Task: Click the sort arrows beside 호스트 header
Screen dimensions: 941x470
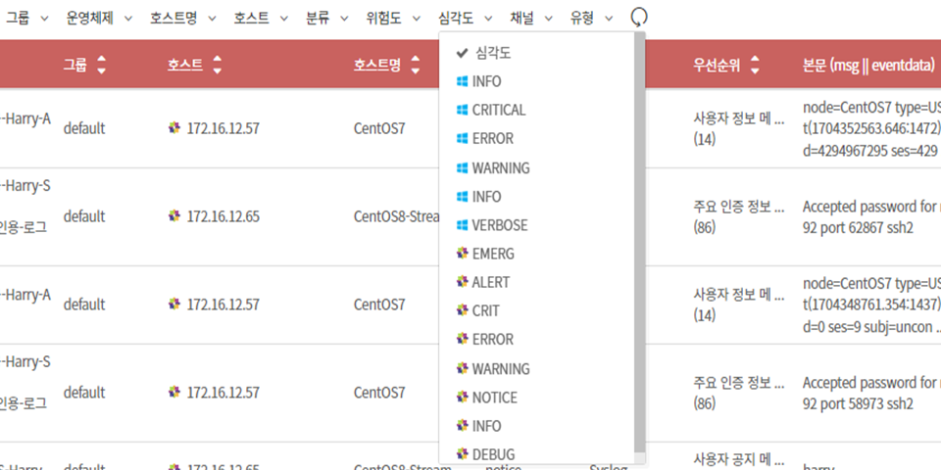Action: coord(218,66)
